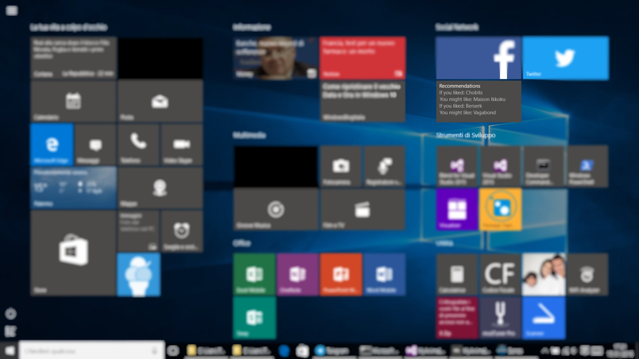
Task: Click the Cortana search box
Action: tap(87, 351)
